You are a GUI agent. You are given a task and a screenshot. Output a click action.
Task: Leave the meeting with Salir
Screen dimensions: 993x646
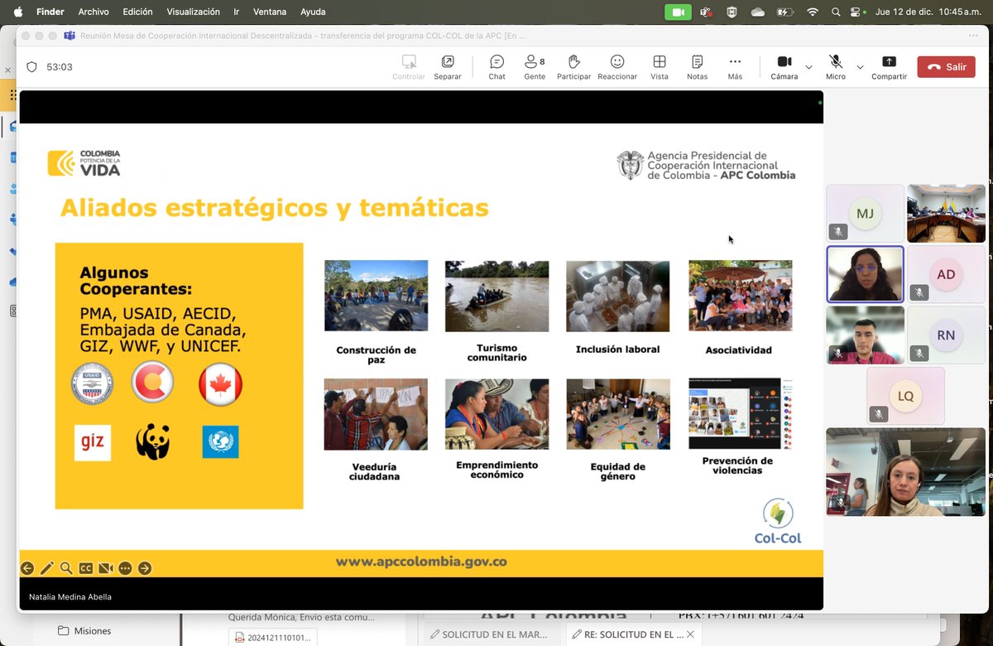tap(947, 67)
